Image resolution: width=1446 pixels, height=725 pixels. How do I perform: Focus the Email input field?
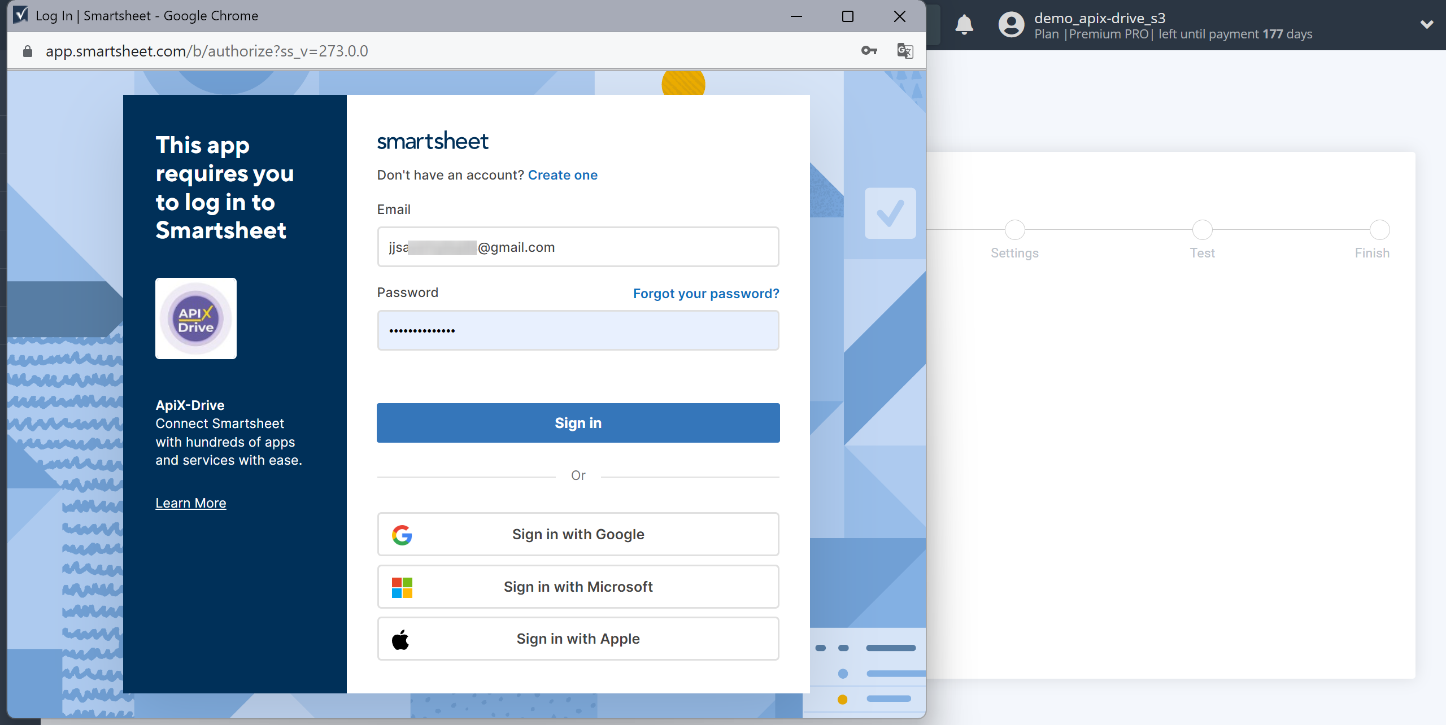click(x=578, y=247)
